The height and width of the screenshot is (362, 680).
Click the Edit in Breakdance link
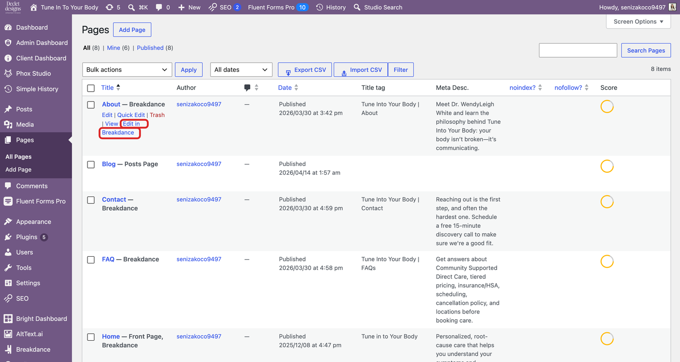click(x=124, y=128)
